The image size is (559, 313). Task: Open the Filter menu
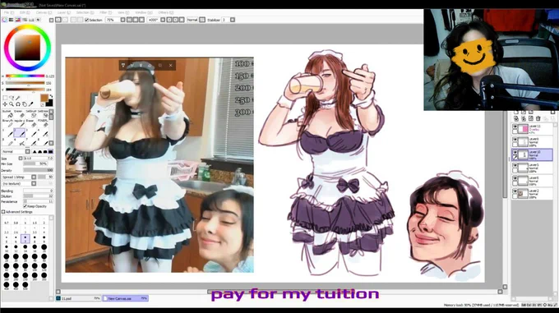pyautogui.click(x=104, y=12)
